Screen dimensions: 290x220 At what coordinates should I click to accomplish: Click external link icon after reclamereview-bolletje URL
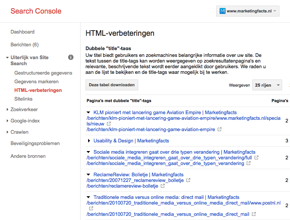(163, 186)
